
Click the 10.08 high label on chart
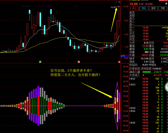coord(113,7)
